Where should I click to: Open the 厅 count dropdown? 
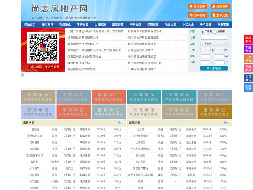point(219,50)
